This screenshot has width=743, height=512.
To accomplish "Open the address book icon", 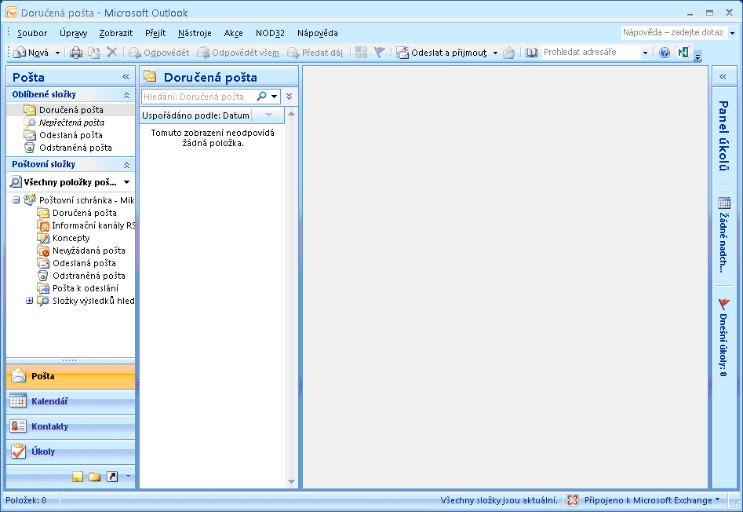I will (x=532, y=53).
